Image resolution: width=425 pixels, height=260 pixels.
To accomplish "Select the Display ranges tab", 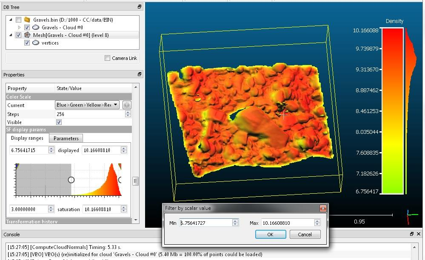I will [27, 138].
